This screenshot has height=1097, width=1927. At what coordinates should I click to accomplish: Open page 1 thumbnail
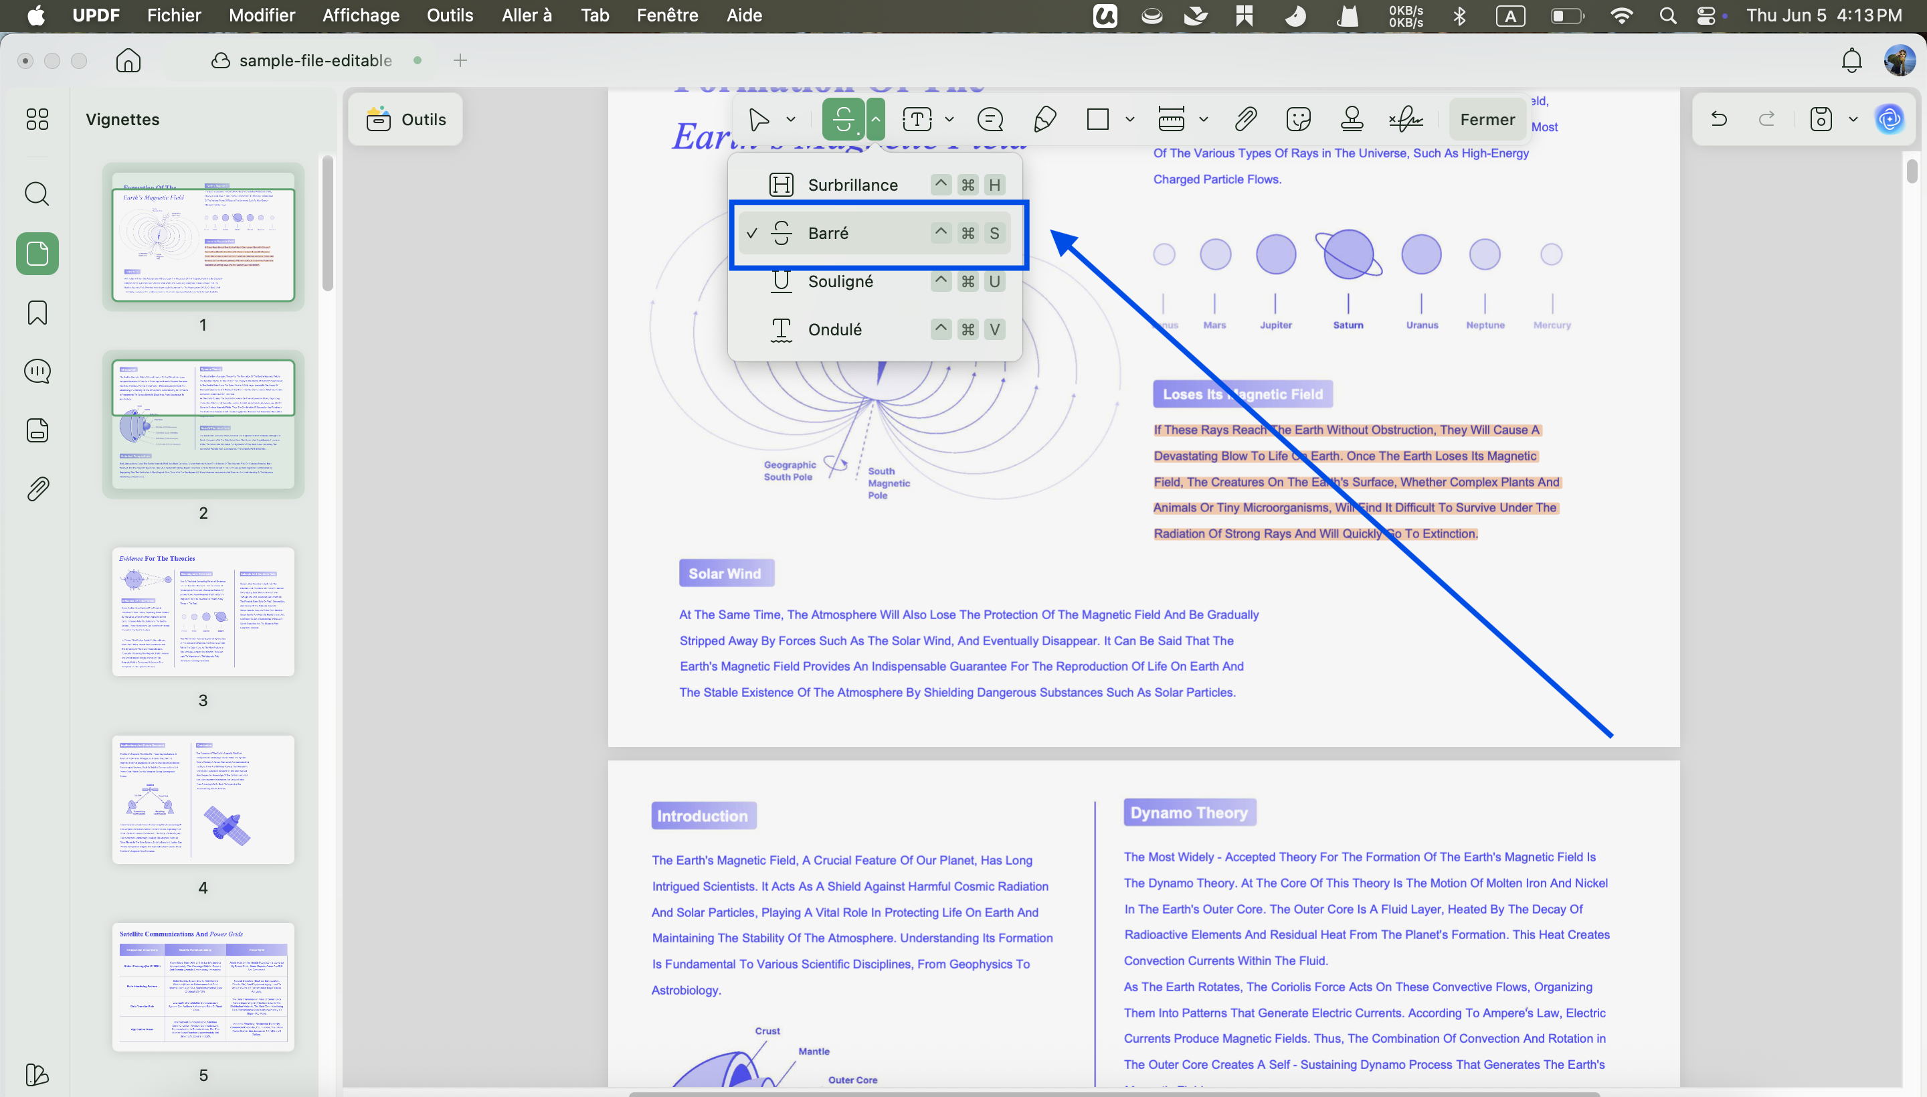(x=203, y=236)
